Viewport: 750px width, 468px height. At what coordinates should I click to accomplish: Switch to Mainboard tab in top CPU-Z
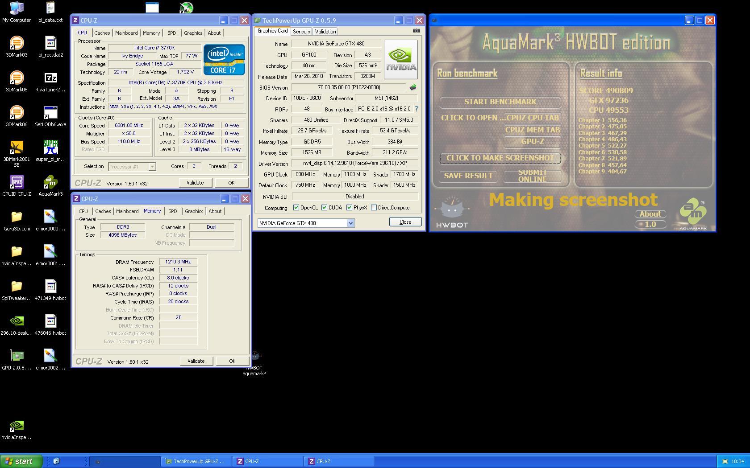tap(126, 33)
